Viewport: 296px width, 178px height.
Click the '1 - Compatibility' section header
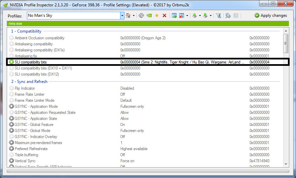(26, 31)
